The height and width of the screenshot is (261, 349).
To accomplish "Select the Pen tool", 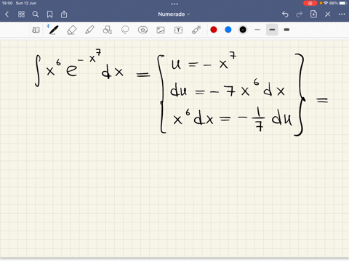I will (x=53, y=30).
